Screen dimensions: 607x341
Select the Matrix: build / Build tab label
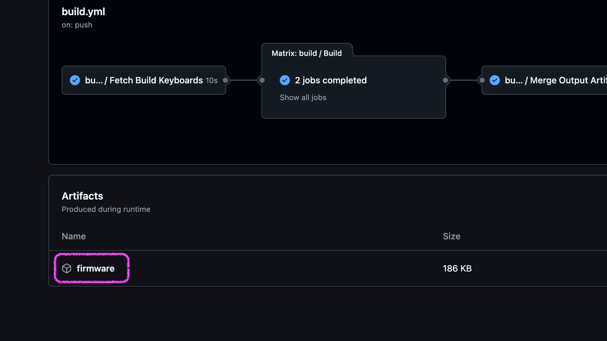click(x=307, y=53)
